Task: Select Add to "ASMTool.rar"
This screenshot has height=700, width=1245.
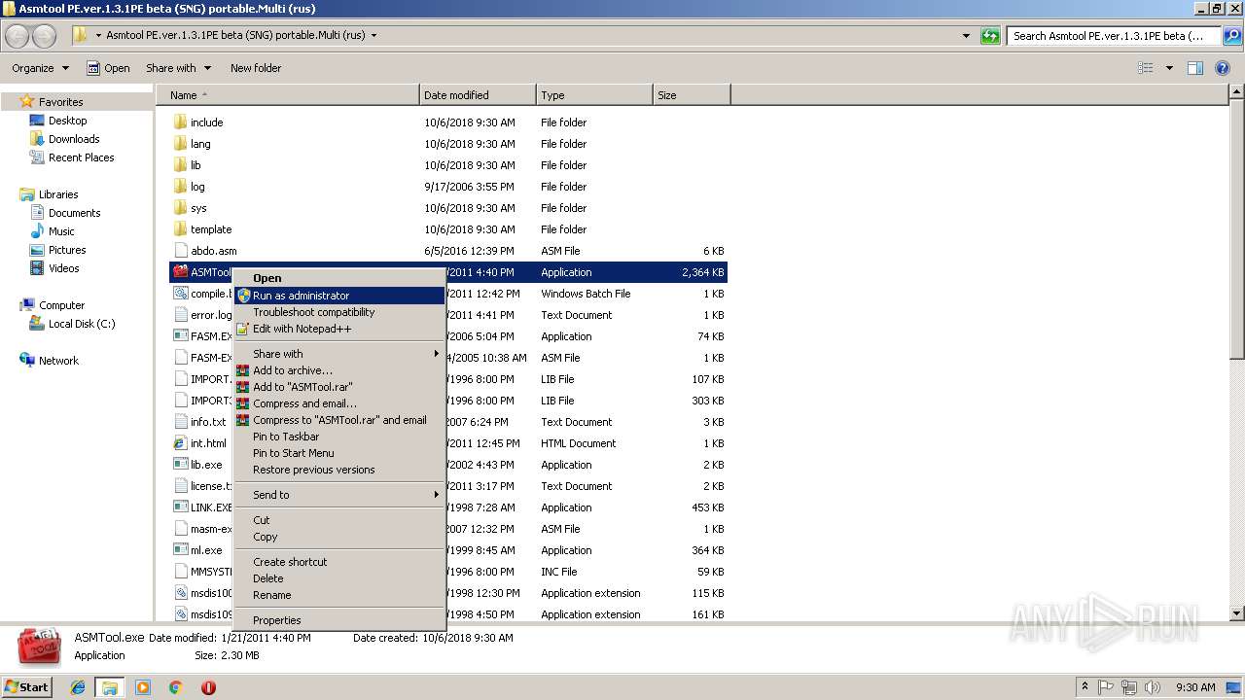Action: tap(339, 387)
